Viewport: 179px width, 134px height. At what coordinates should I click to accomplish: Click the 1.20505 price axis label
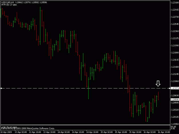pos(175,103)
